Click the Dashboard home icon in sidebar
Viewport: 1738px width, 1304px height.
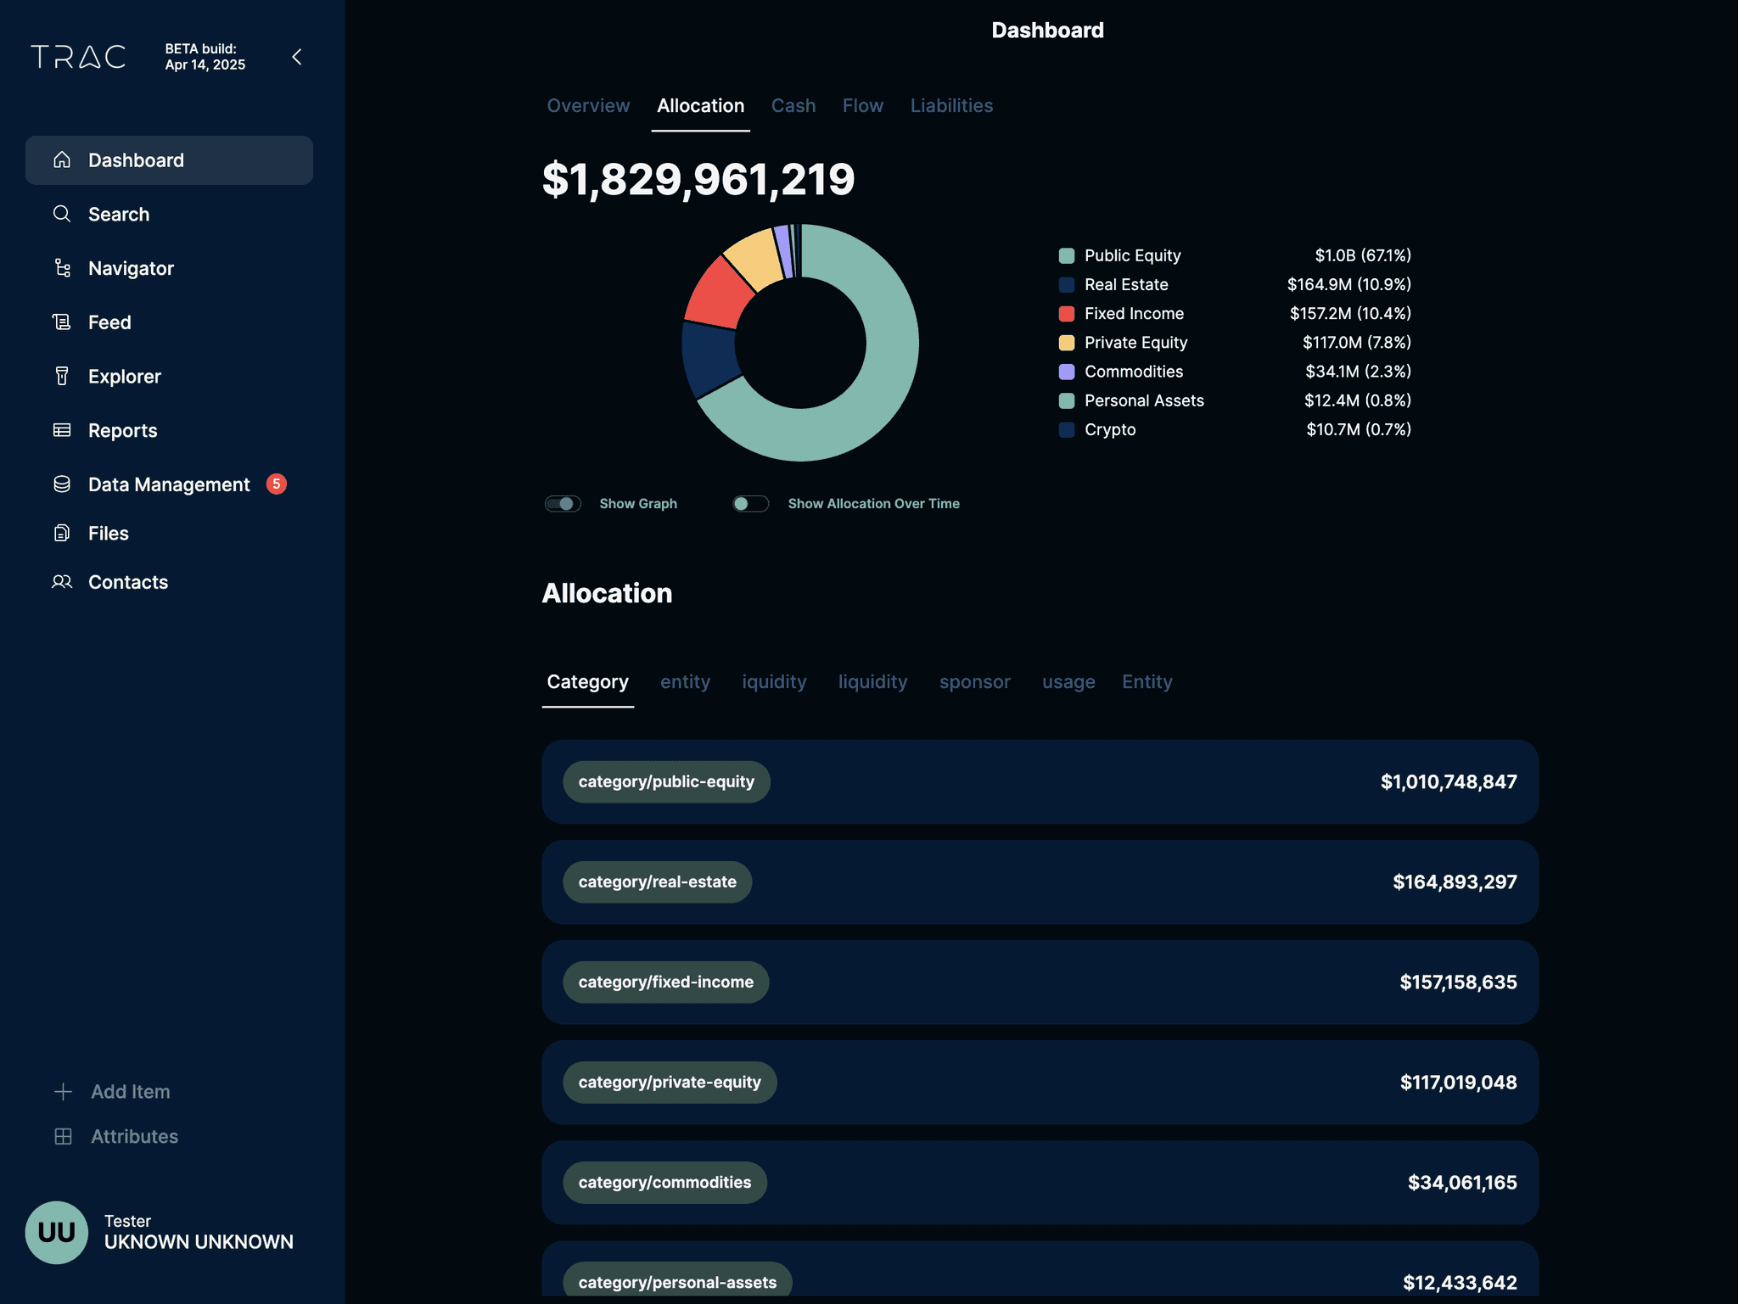(62, 160)
